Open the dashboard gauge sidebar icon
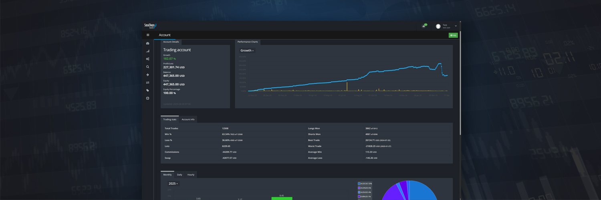This screenshot has height=200, width=601. click(148, 43)
